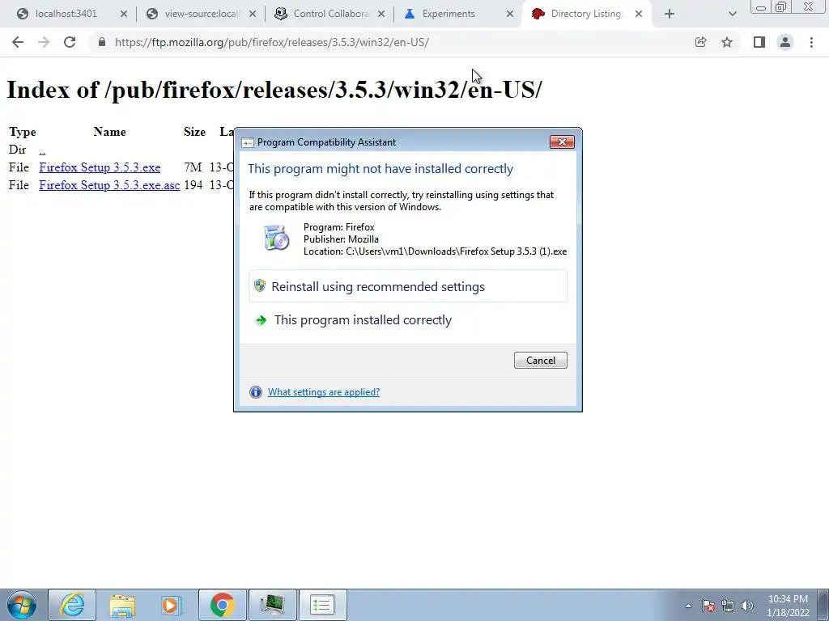829x621 pixels.
Task: Open the clock showing 10:34 PM
Action: tap(788, 606)
